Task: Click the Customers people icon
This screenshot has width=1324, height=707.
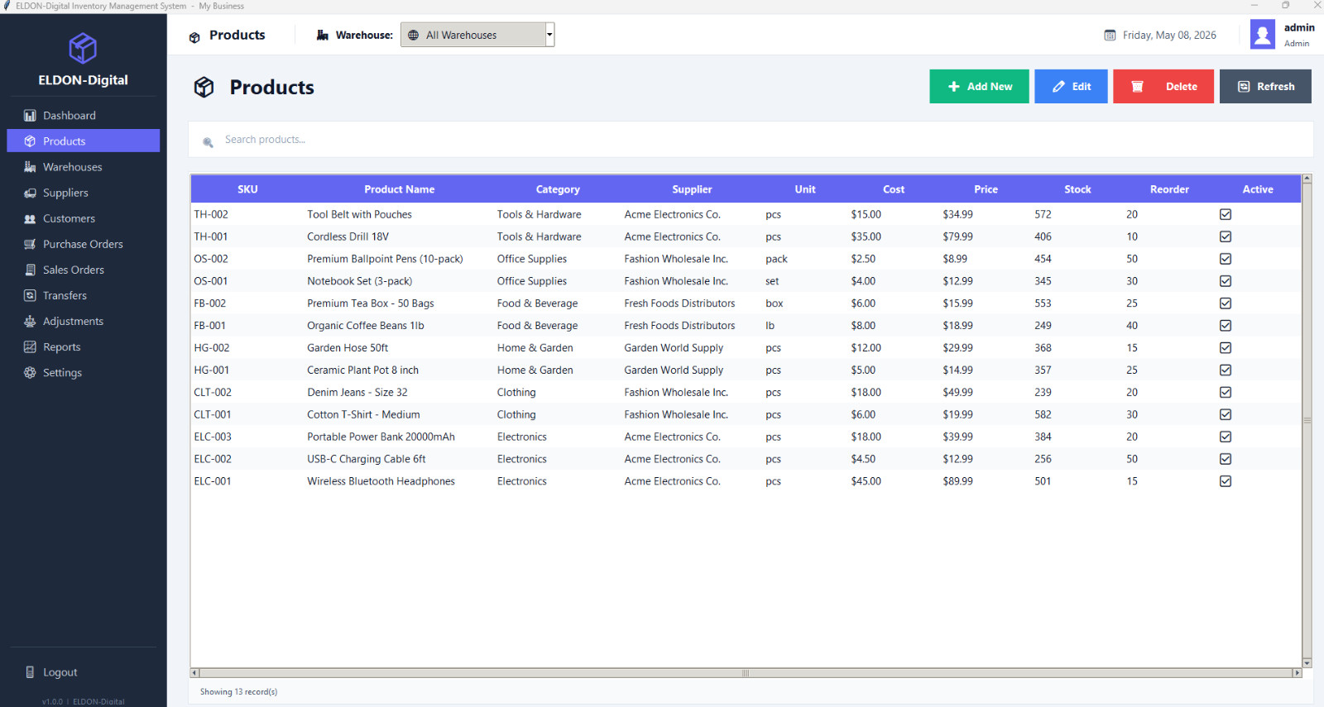Action: pos(30,219)
